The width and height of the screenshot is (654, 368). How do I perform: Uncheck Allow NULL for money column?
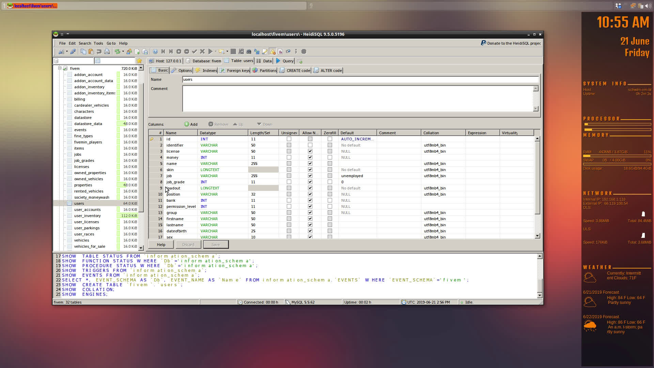(310, 157)
